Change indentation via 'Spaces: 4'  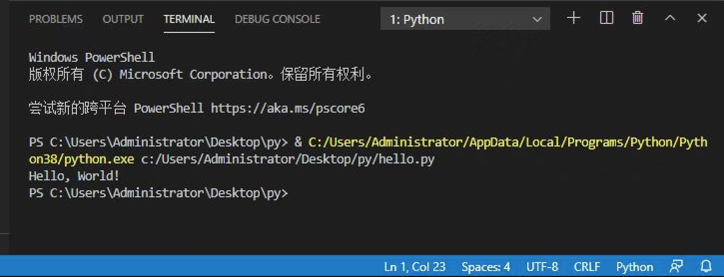[486, 267]
